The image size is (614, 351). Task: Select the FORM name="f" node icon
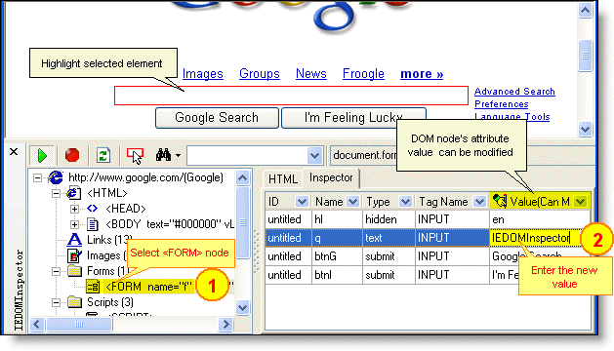93,287
